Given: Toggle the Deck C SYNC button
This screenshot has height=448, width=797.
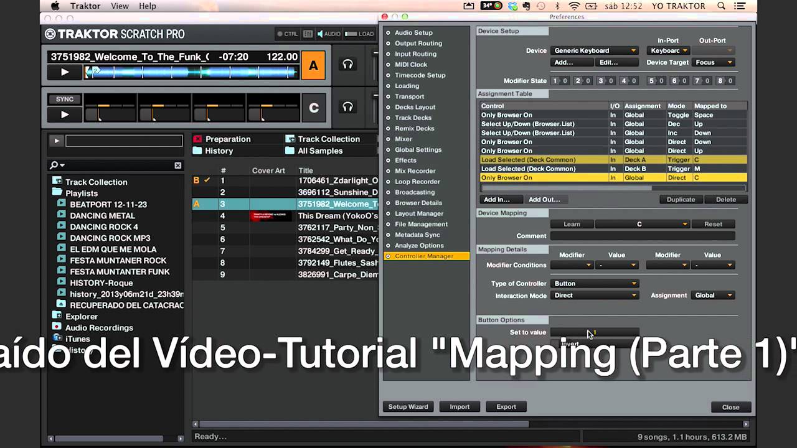Looking at the screenshot, I should (65, 99).
